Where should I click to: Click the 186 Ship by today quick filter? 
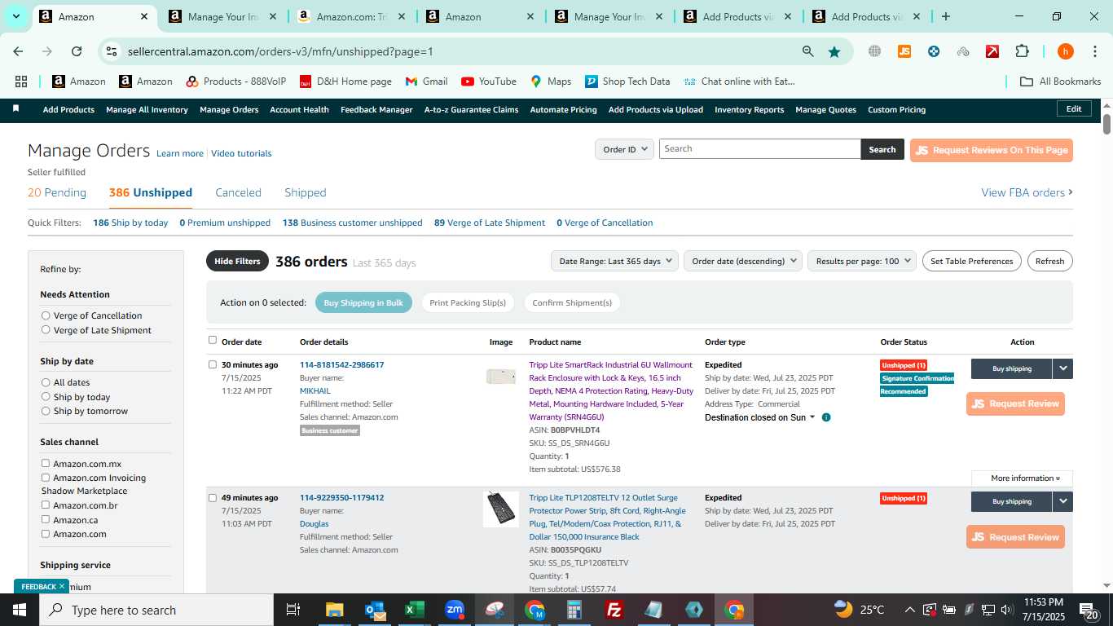click(x=130, y=223)
